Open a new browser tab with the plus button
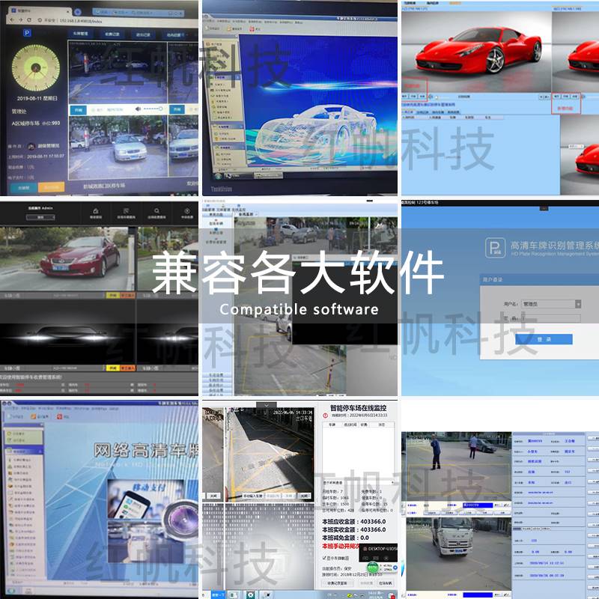 [x=77, y=12]
